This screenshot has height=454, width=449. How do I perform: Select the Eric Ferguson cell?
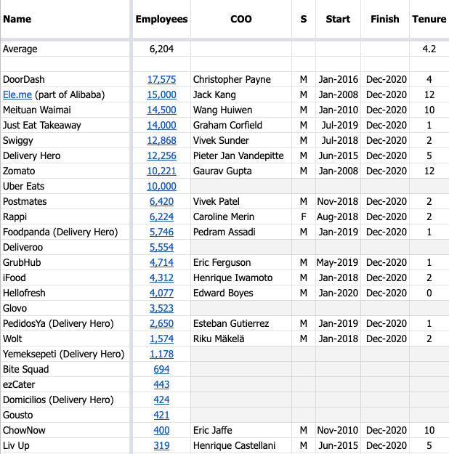point(241,262)
